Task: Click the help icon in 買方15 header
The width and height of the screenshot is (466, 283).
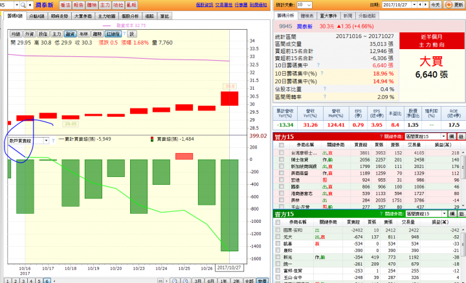Action: point(381,136)
